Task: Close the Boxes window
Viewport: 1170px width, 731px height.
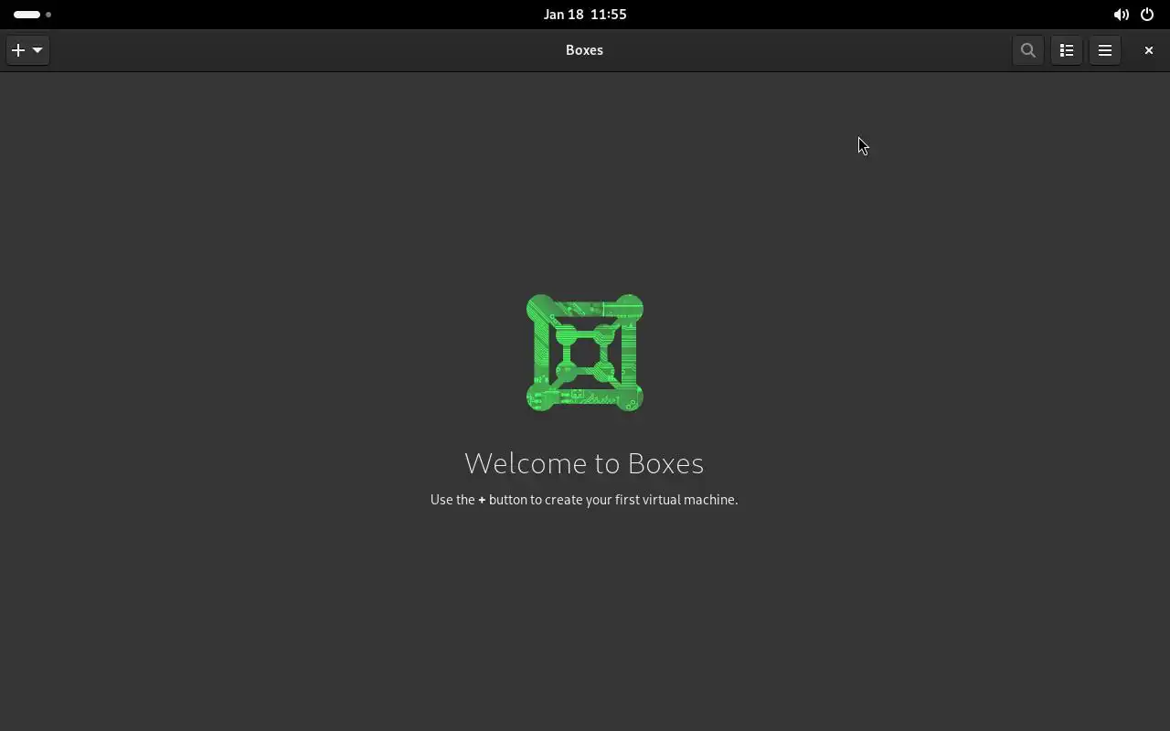Action: [1149, 50]
